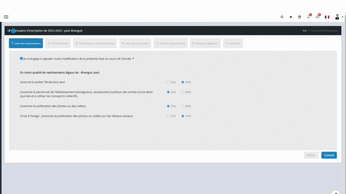Click the Retour button

point(311,155)
